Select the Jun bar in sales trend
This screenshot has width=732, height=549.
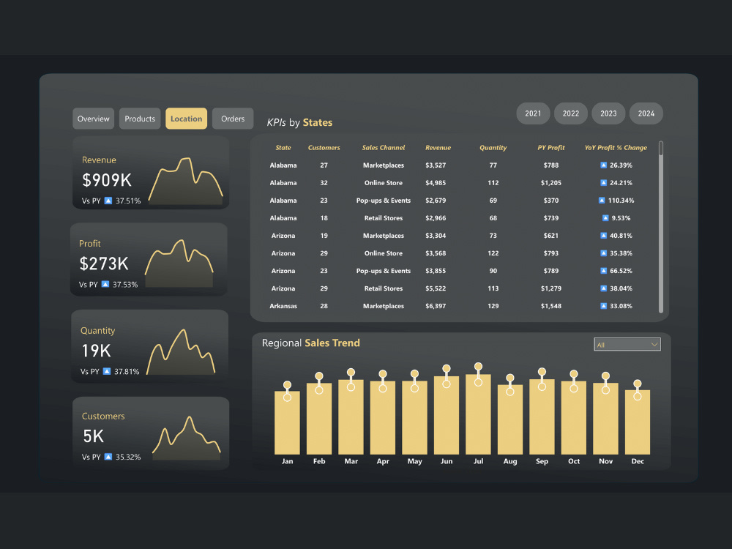[x=447, y=416]
